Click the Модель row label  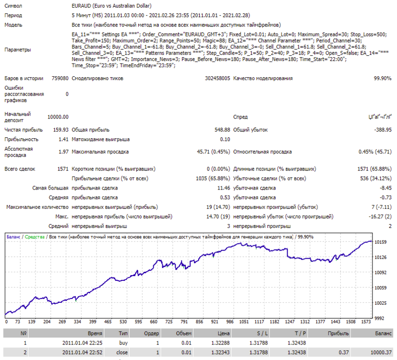coord(13,25)
